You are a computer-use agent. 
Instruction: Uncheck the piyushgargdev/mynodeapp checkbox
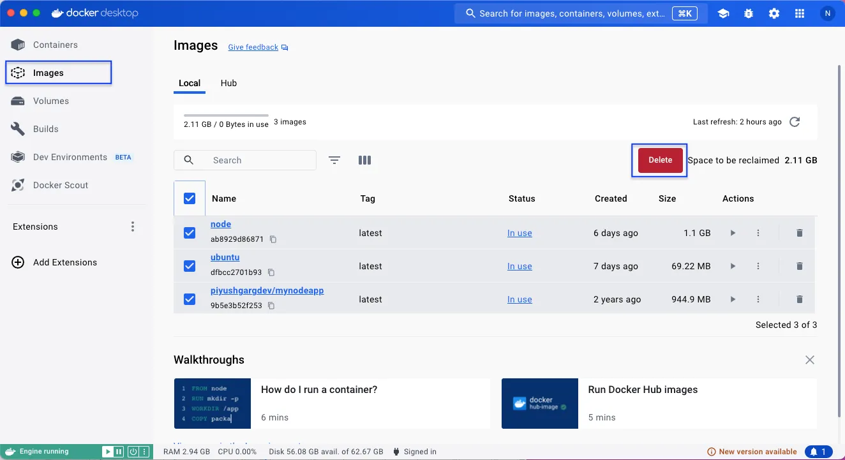(x=190, y=299)
